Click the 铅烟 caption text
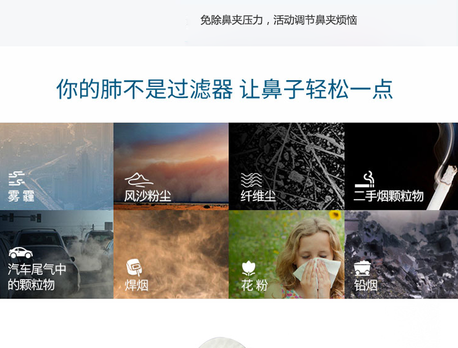Image resolution: width=458 pixels, height=348 pixels. coord(365,285)
